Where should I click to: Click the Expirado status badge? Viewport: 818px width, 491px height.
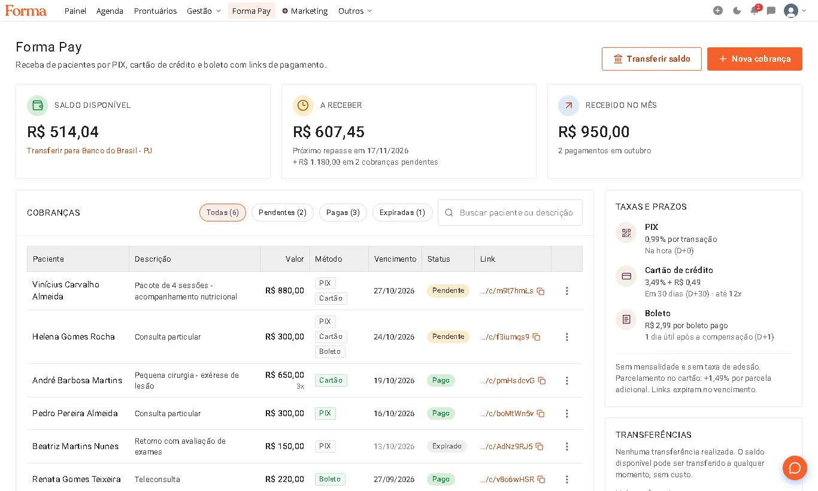[x=447, y=447]
